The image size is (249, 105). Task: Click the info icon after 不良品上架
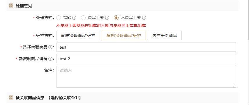[x=144, y=18]
